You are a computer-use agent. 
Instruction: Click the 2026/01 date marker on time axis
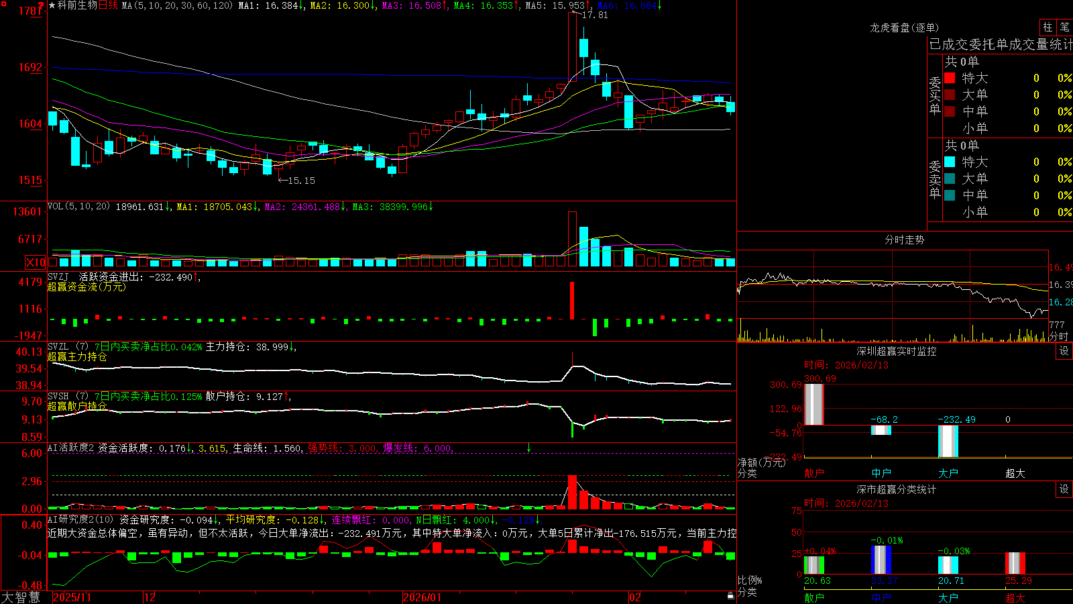(x=422, y=597)
